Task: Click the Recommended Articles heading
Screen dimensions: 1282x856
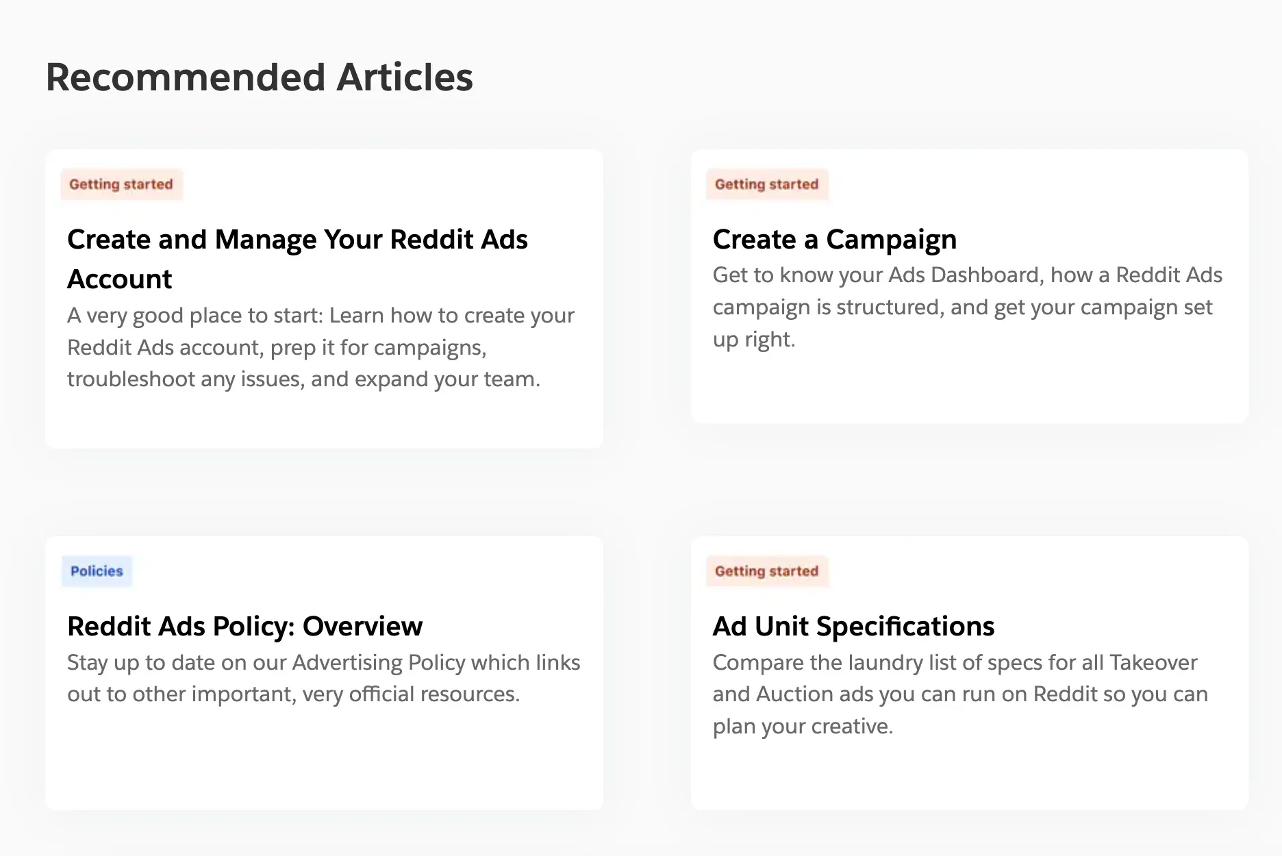Action: click(x=259, y=77)
